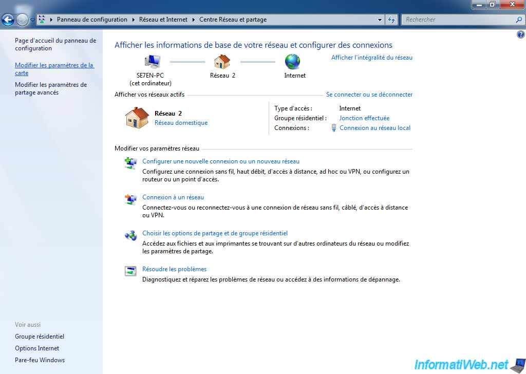Click Se connecter ou se déconnecter
Screen dimensions: 526x374
point(369,94)
